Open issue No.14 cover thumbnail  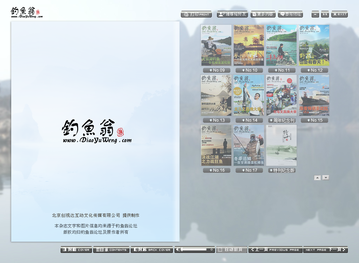point(249,95)
